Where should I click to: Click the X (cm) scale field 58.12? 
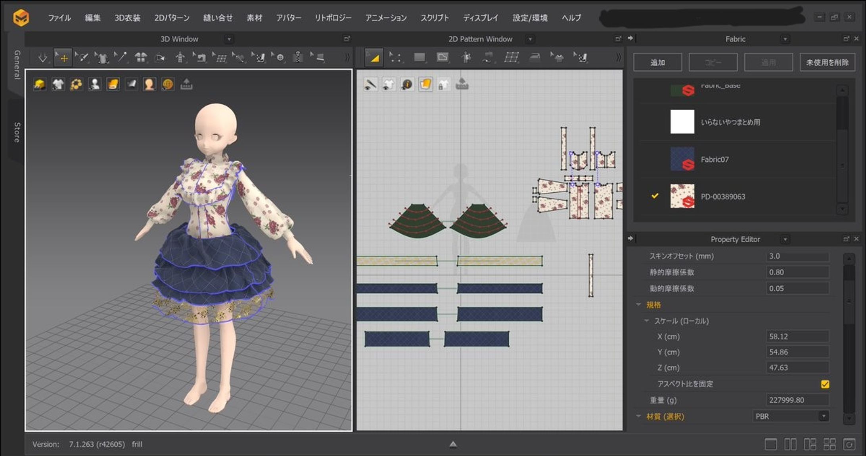[x=797, y=336]
